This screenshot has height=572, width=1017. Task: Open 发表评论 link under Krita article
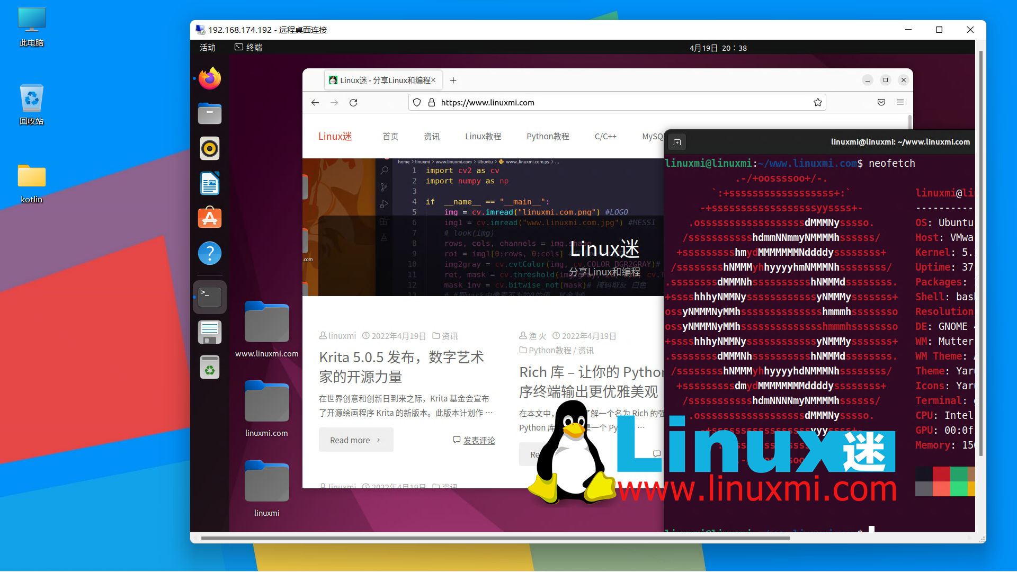[479, 441]
